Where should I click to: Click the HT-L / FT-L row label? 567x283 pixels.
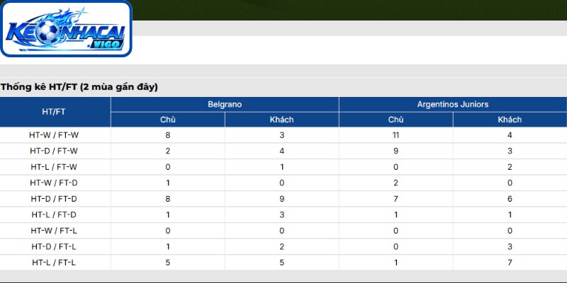click(x=54, y=262)
